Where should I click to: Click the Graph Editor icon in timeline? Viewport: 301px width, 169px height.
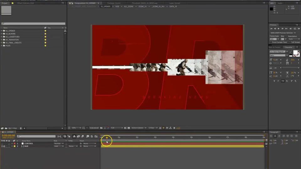(x=96, y=136)
